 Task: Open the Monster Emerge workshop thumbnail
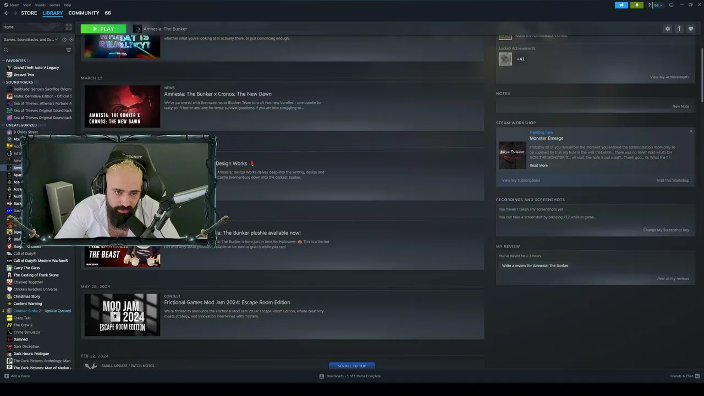512,155
